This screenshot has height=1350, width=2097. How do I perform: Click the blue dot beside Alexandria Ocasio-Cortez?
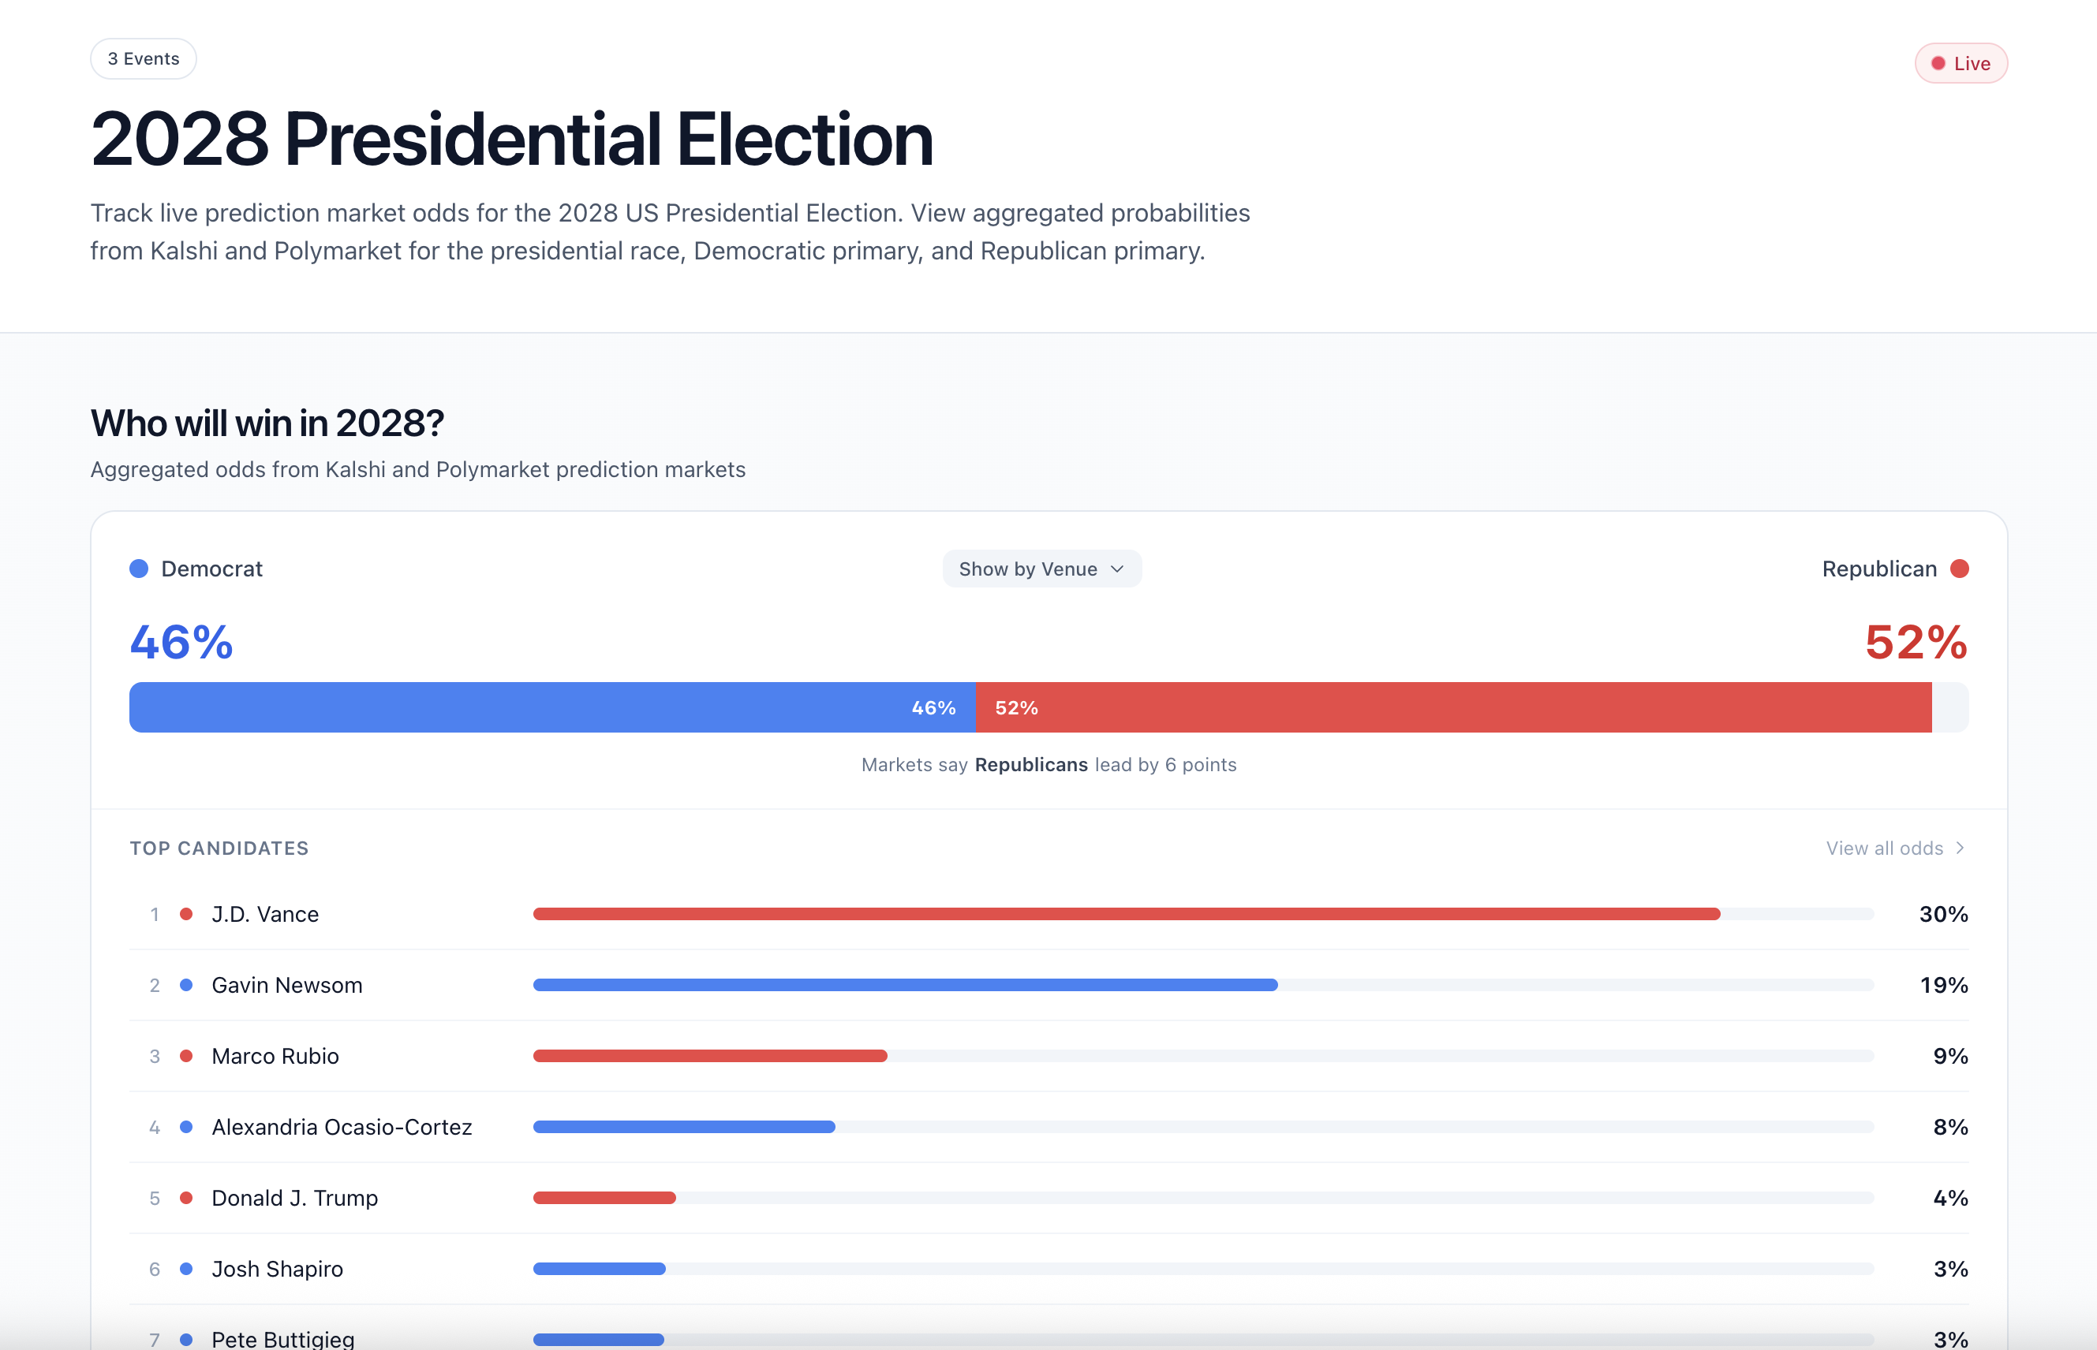click(x=186, y=1128)
